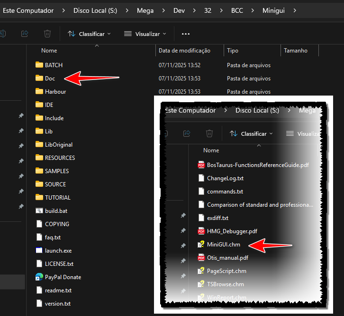This screenshot has height=316, width=344.
Task: Click the Tamanho column header
Action: [x=295, y=51]
